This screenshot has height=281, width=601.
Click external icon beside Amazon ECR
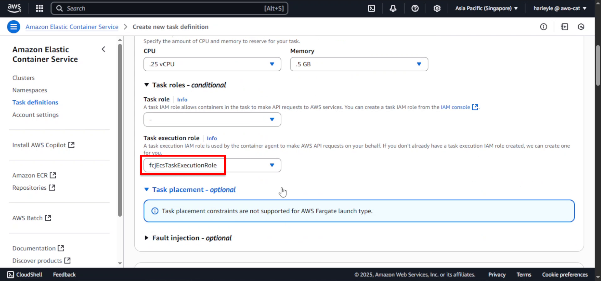(x=53, y=175)
